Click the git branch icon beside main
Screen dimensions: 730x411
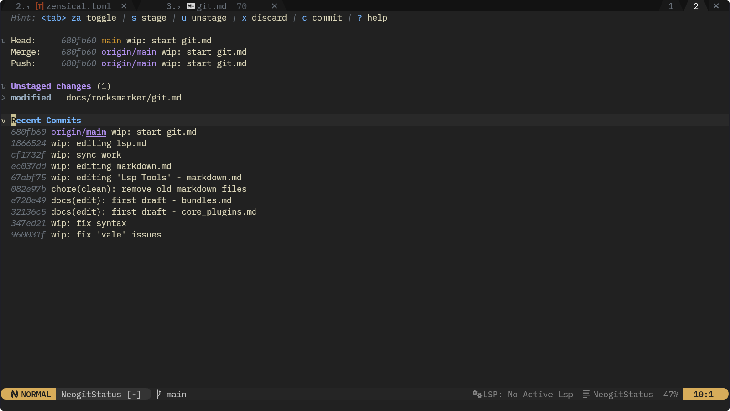pos(159,394)
